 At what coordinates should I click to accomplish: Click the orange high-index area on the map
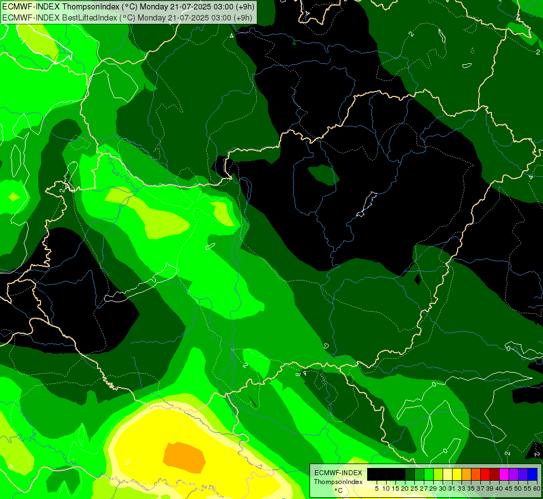point(184,457)
